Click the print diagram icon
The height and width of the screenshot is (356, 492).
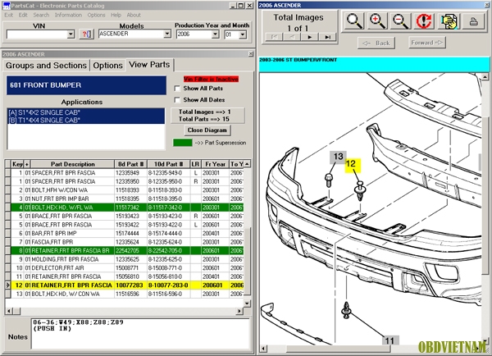coord(473,21)
